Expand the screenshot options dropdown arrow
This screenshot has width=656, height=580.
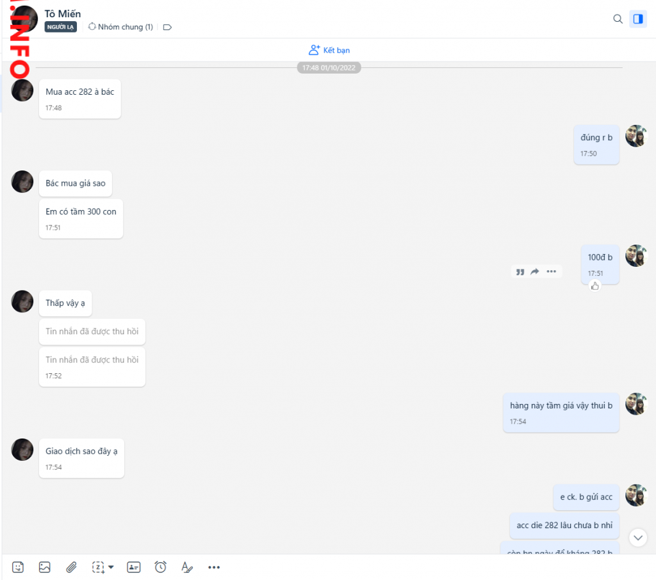click(x=111, y=567)
